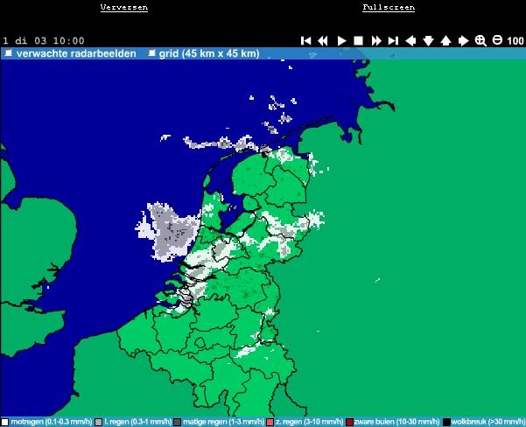
Task: Click the z. regen (3-10 mm/h) label
Action: coord(309,422)
